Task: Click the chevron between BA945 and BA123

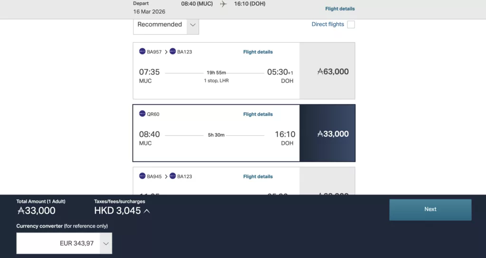Action: click(x=166, y=177)
